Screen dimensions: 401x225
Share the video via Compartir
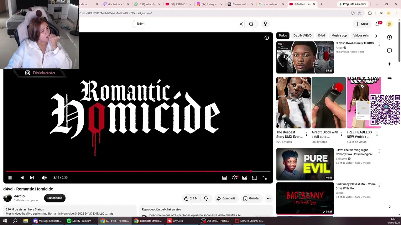(x=226, y=198)
